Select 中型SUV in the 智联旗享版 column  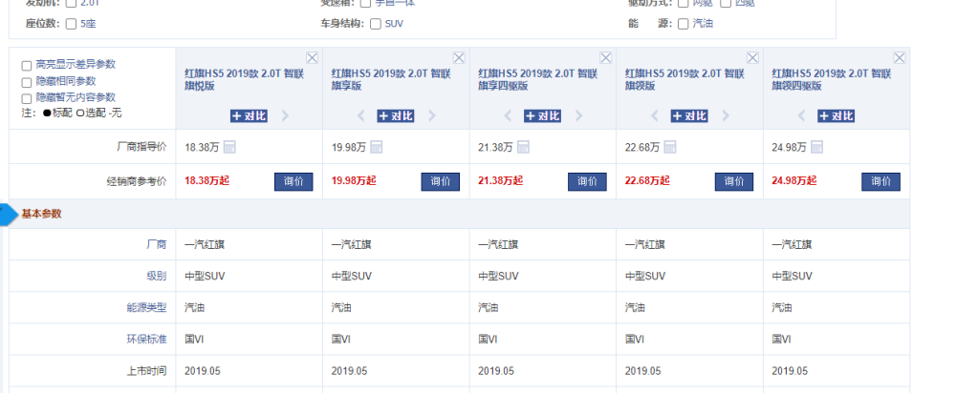click(x=352, y=277)
